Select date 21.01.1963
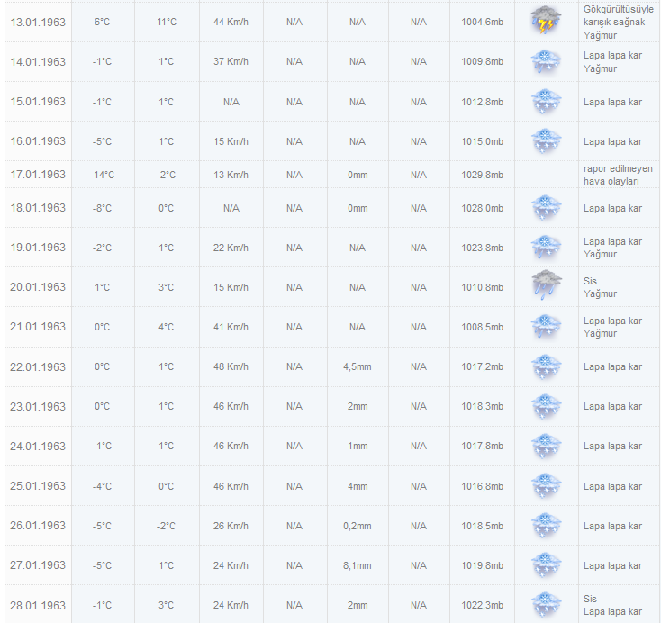The height and width of the screenshot is (623, 661). (x=38, y=327)
